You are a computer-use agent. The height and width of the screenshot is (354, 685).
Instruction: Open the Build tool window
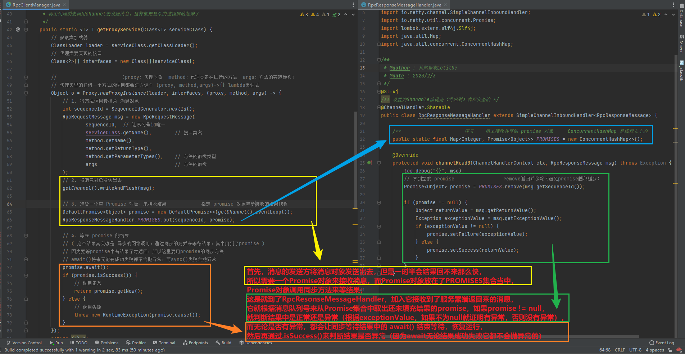[x=223, y=343]
